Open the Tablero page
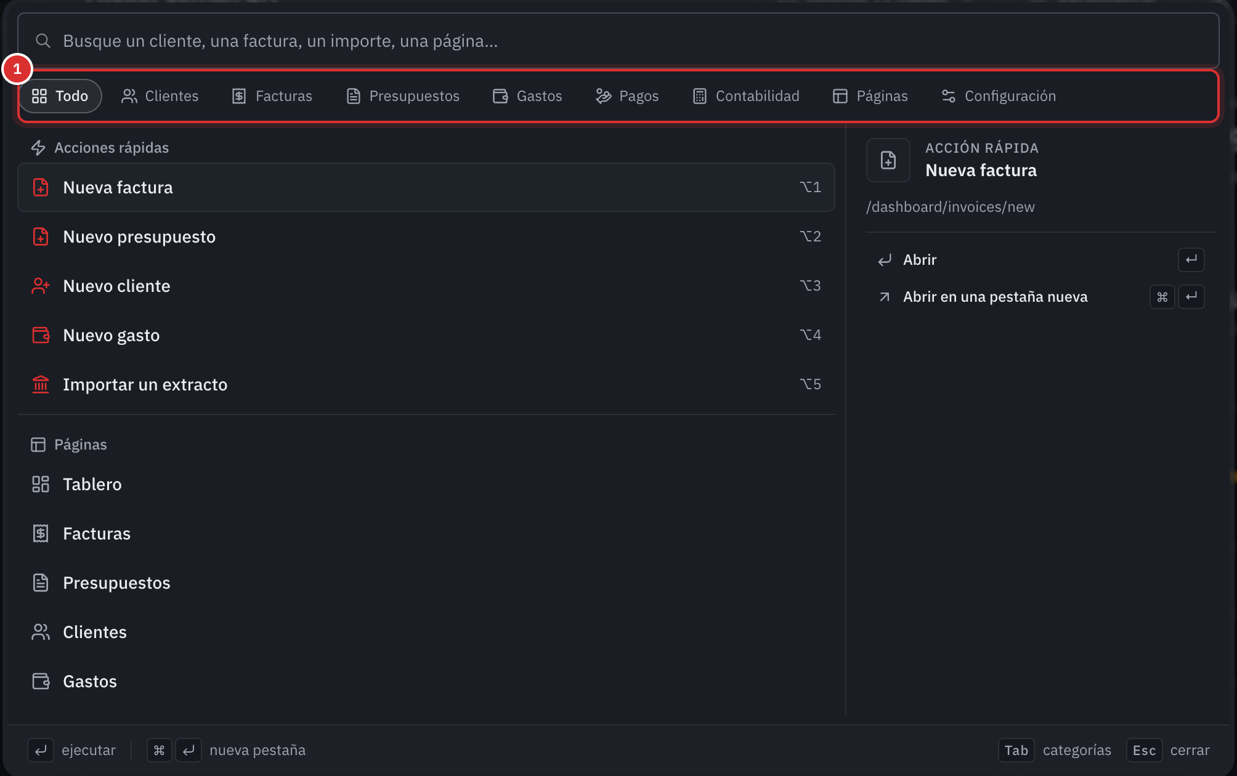The height and width of the screenshot is (776, 1237). pos(426,484)
